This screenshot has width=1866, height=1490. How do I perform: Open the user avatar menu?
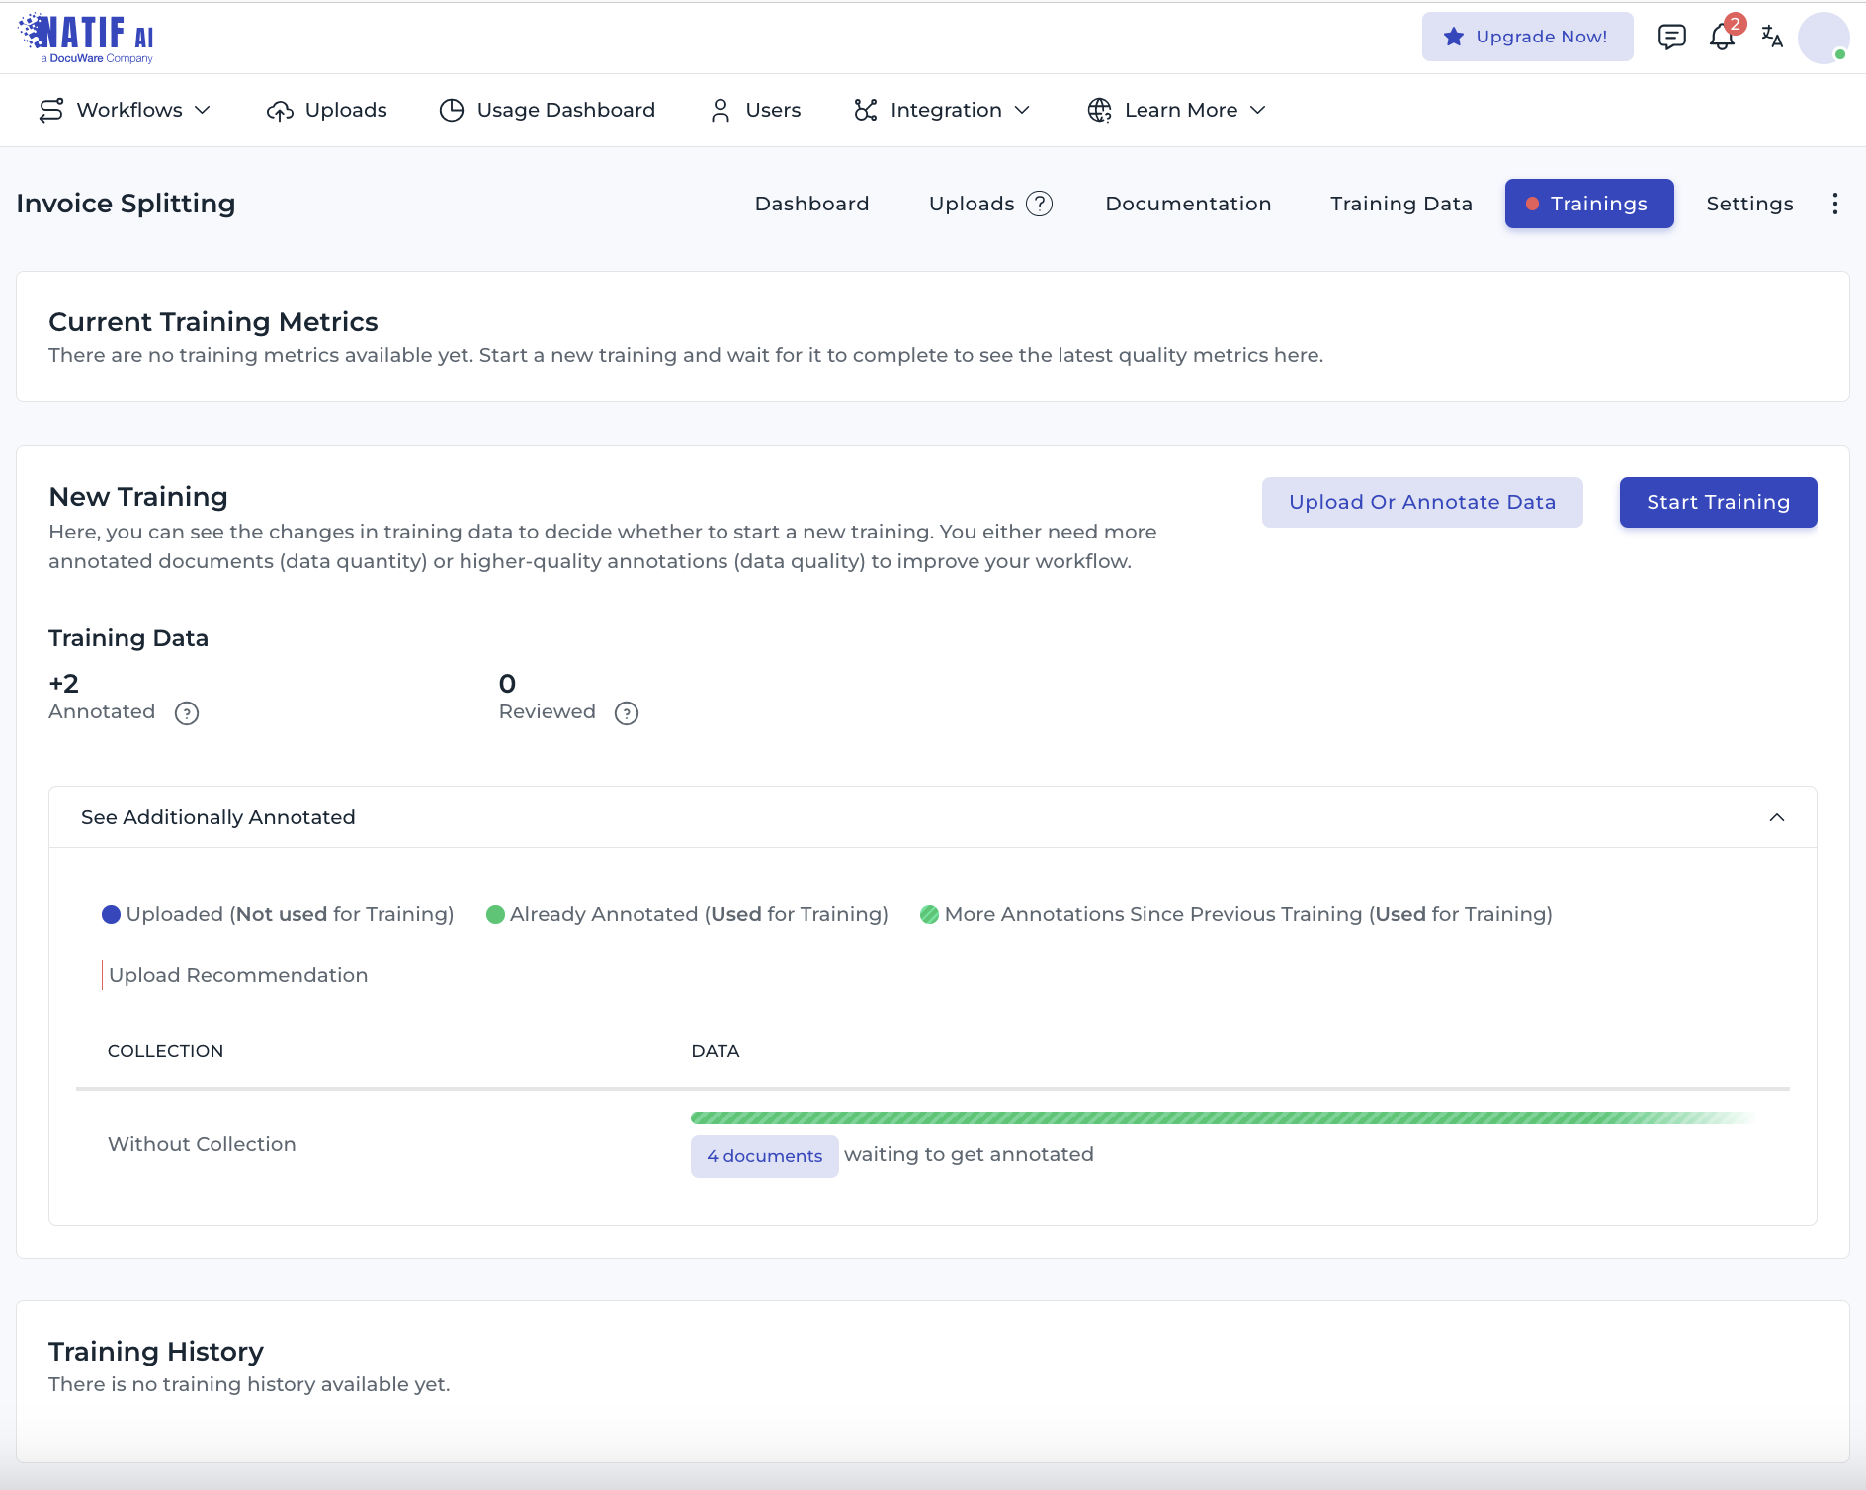click(1824, 38)
